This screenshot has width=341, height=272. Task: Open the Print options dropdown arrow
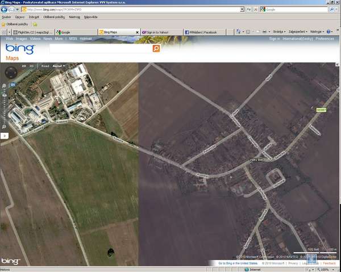269,32
